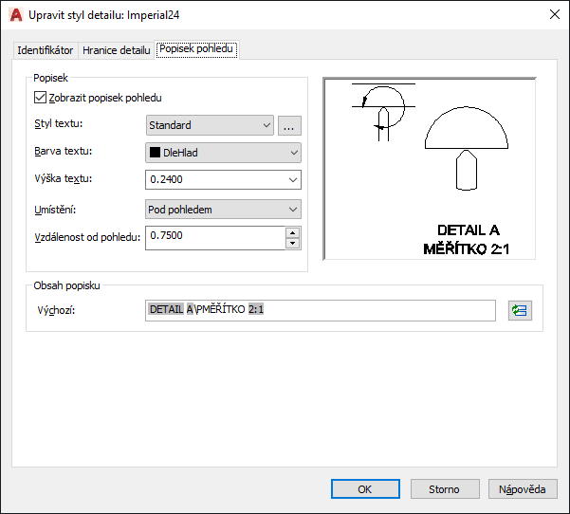Screen dimensions: 570x514
Task: Click the DETAIL field in Výchozí text
Action: click(x=166, y=309)
